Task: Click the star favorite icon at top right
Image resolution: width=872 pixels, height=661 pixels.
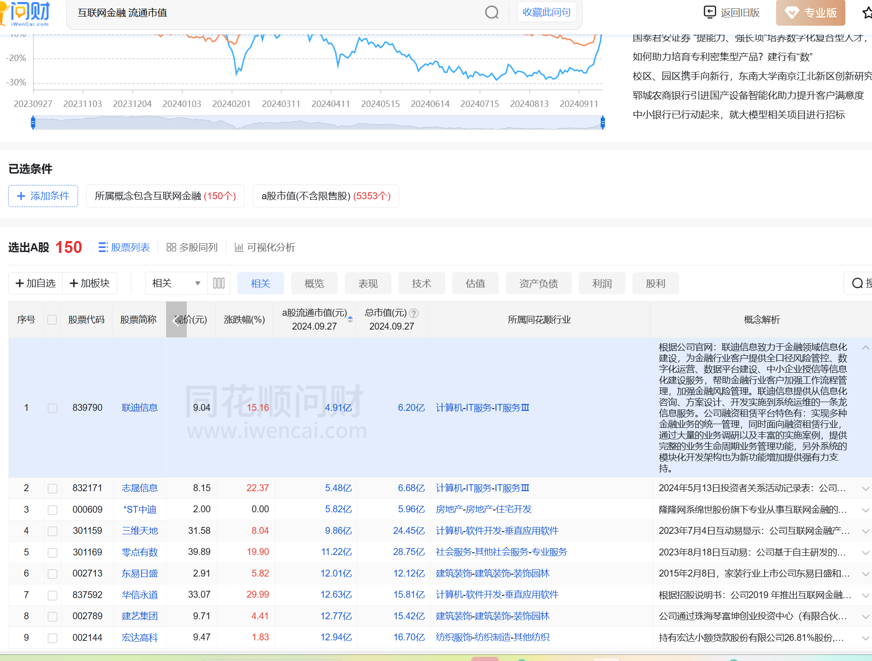Action: click(867, 13)
